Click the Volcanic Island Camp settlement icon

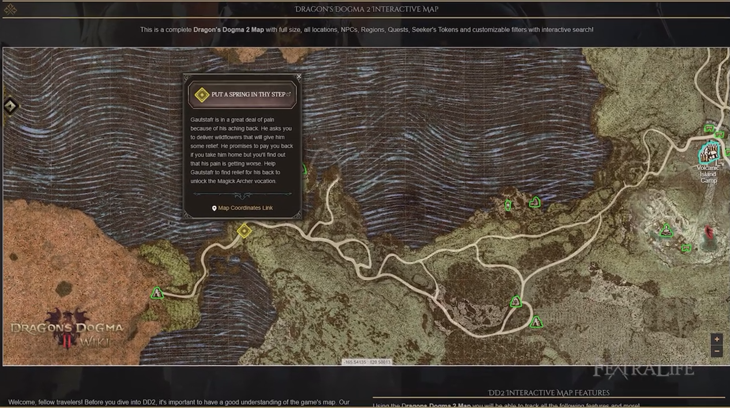pyautogui.click(x=710, y=153)
